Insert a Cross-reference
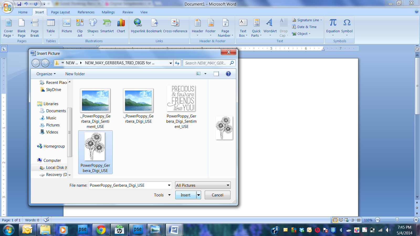Viewport: 420px width, 236px height. click(x=175, y=26)
